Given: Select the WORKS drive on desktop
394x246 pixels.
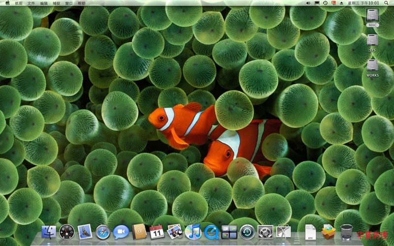Looking at the screenshot, I should [x=372, y=68].
